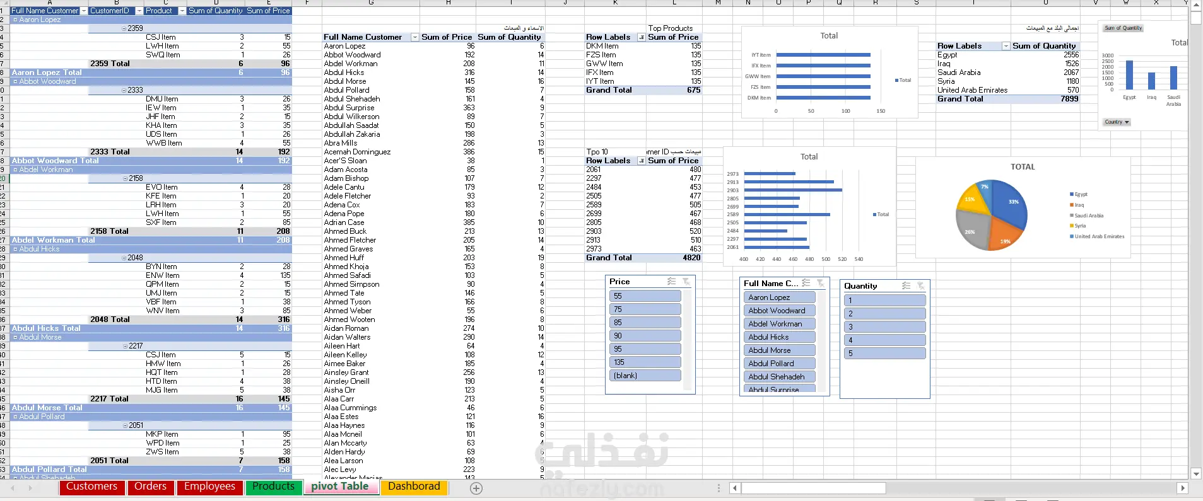
Task: Pick quantity 5 in the Quantity slicer
Action: [885, 354]
